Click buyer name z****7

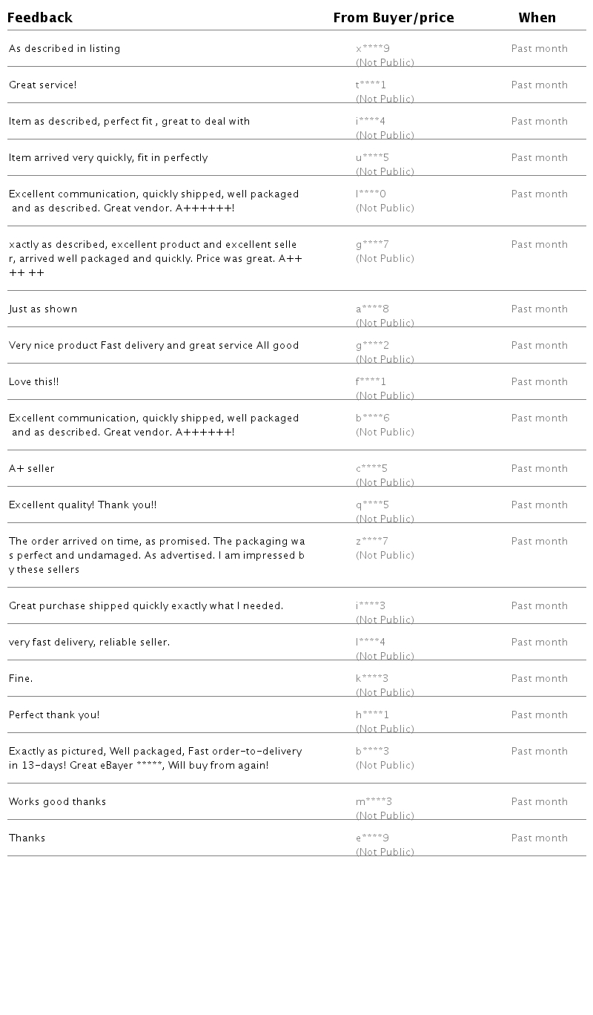pyautogui.click(x=372, y=542)
